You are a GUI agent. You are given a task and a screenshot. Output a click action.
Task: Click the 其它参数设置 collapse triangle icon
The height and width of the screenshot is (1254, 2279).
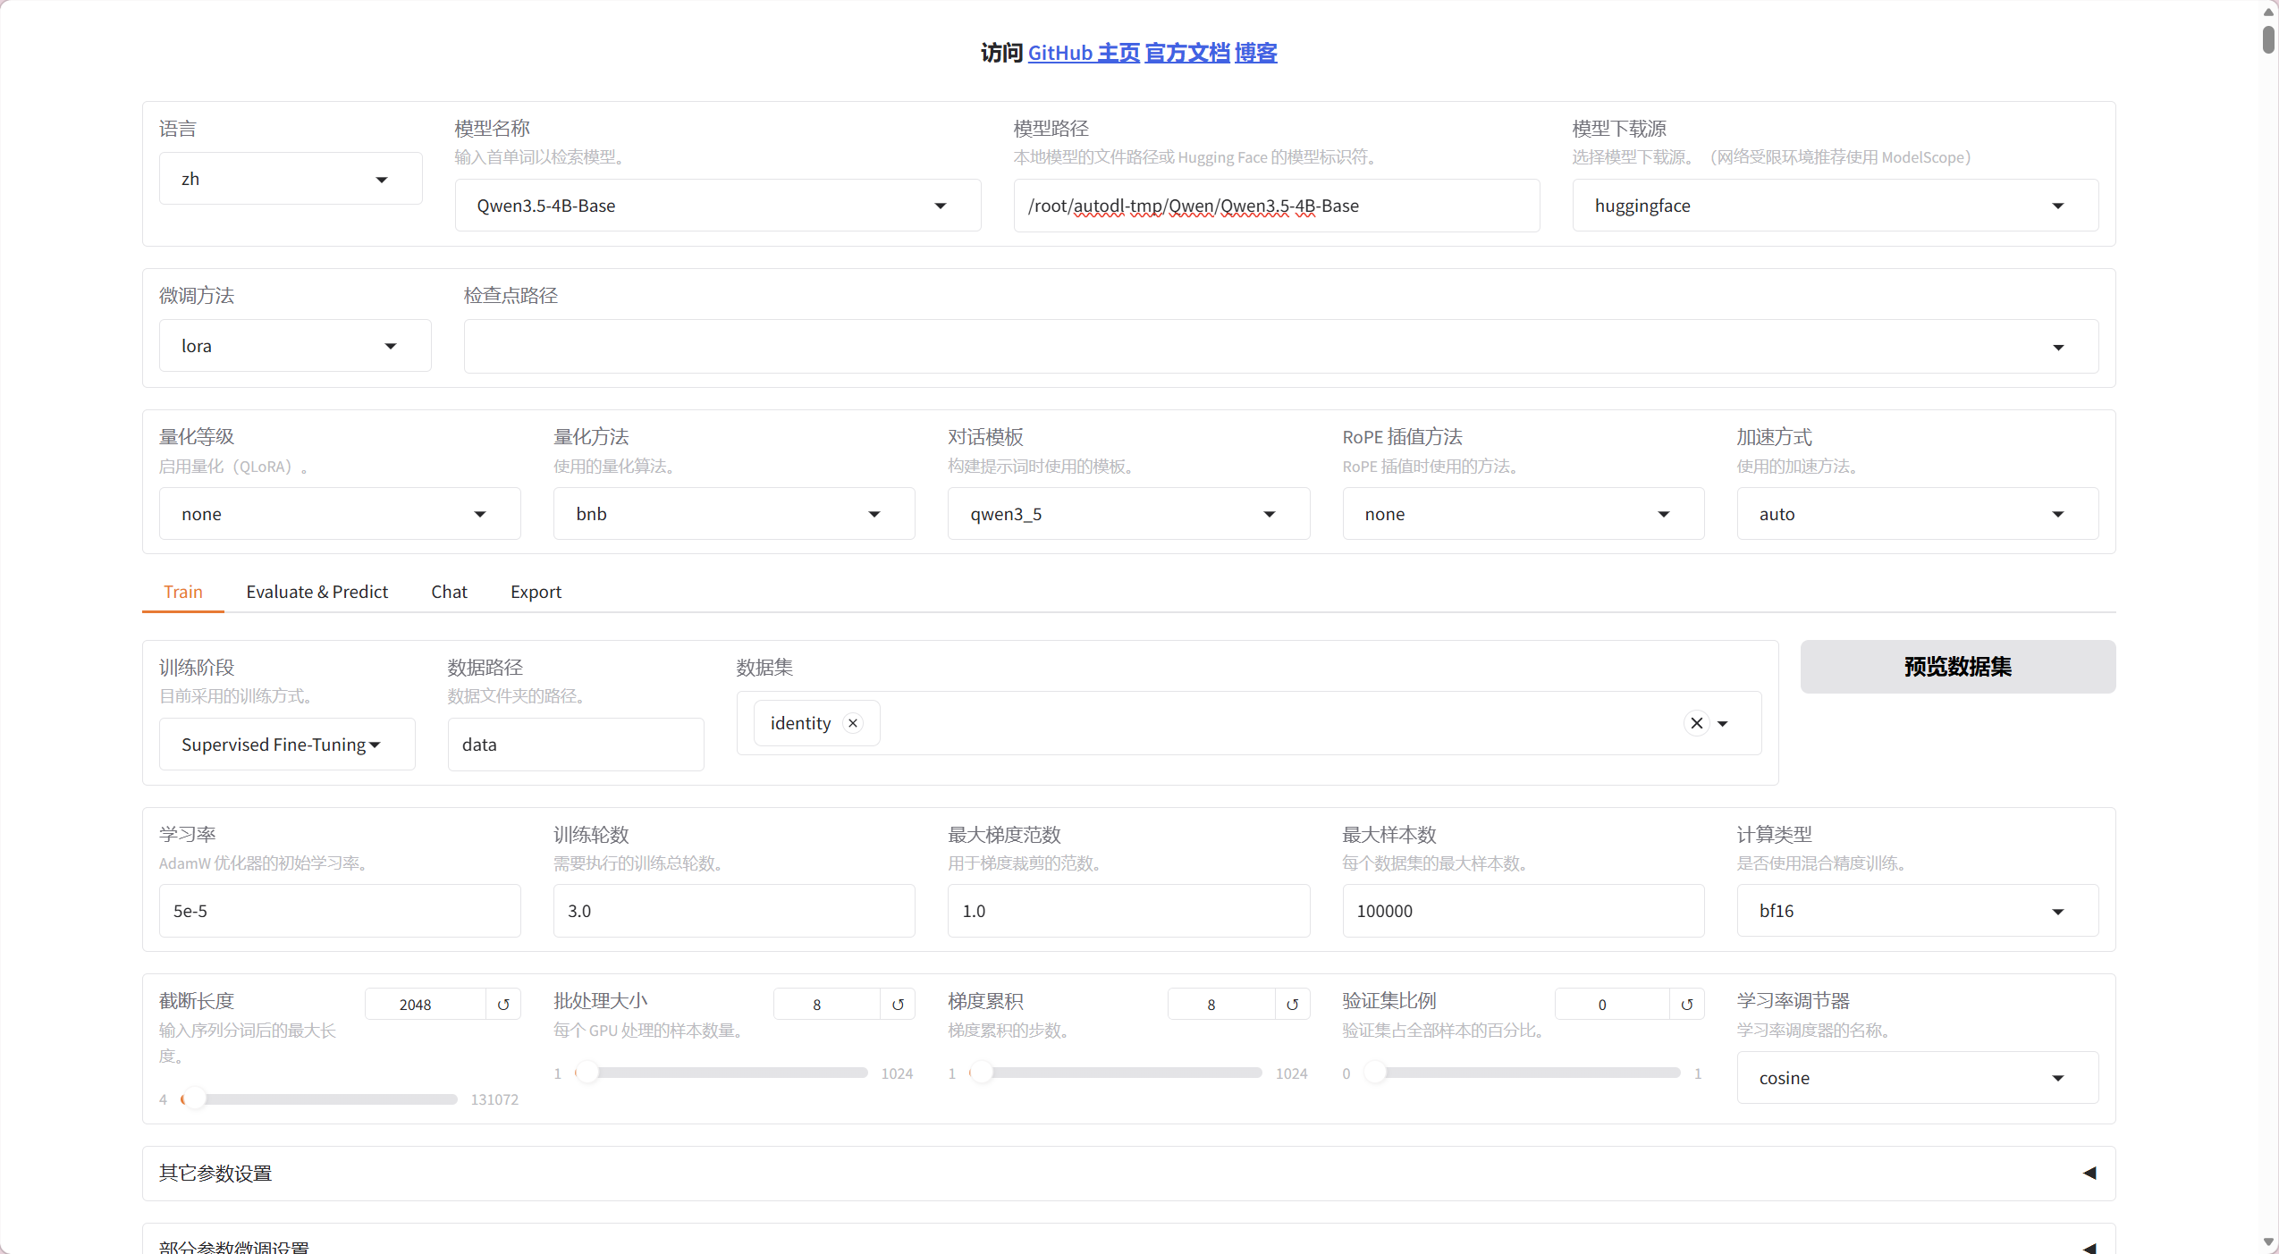(2089, 1173)
